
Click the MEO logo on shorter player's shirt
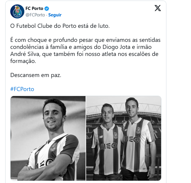(x=109, y=146)
